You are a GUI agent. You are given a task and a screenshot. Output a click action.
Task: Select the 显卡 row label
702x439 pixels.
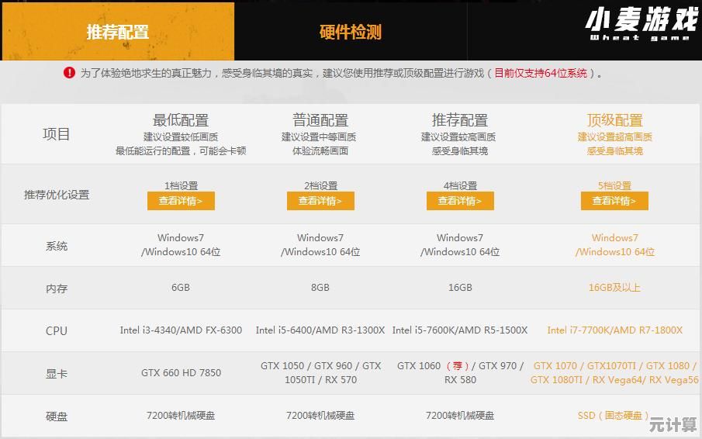coord(57,373)
